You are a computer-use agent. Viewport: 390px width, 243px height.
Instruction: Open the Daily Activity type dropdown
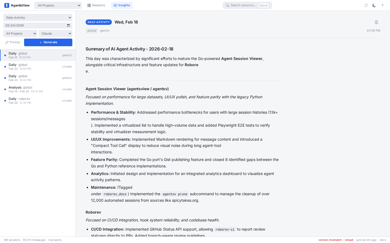[x=38, y=17]
